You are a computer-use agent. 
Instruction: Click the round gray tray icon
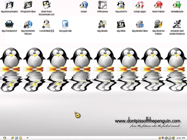(x=163, y=138)
